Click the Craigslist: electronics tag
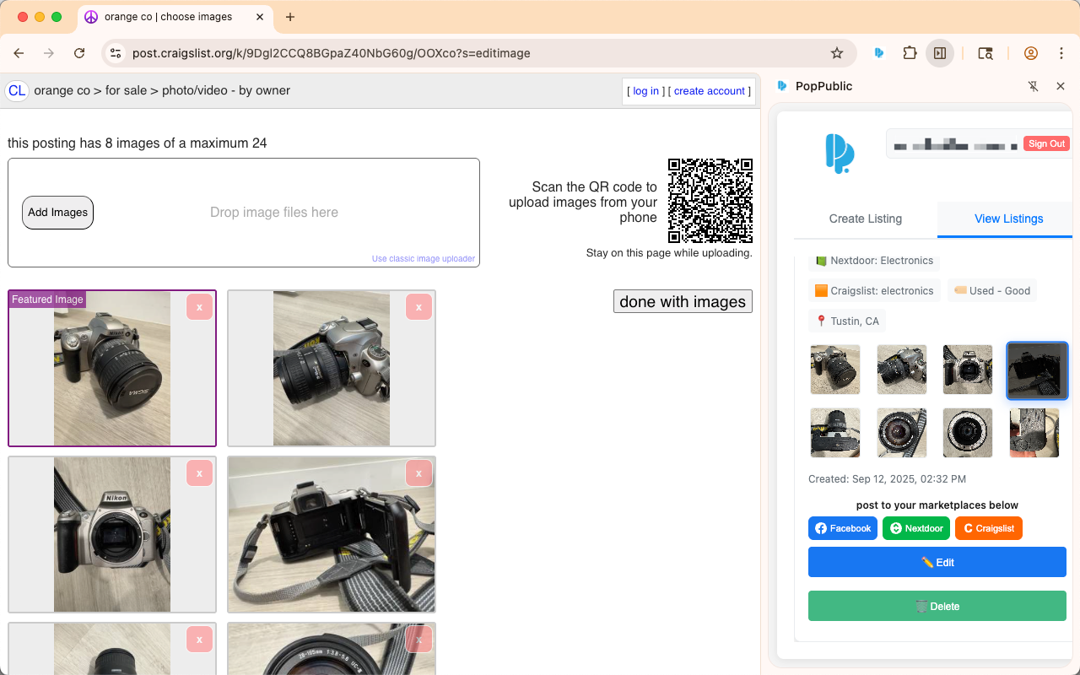1080x675 pixels. [874, 290]
